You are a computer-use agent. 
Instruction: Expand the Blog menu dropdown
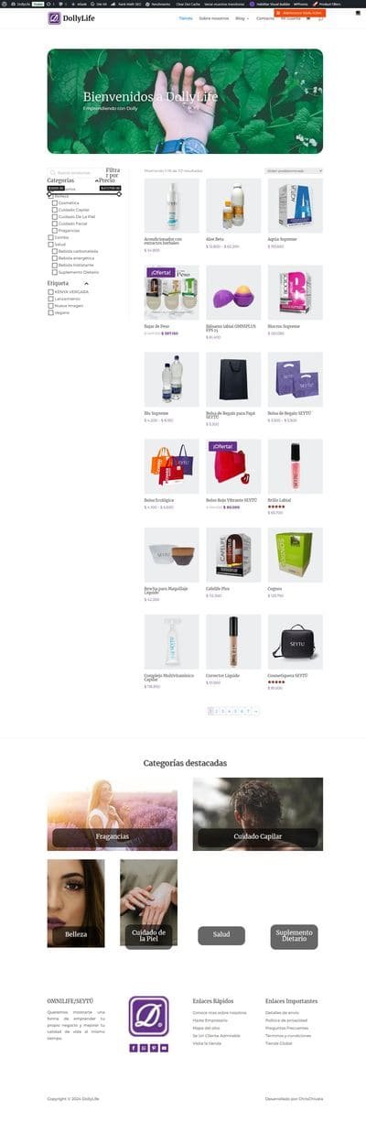242,18
